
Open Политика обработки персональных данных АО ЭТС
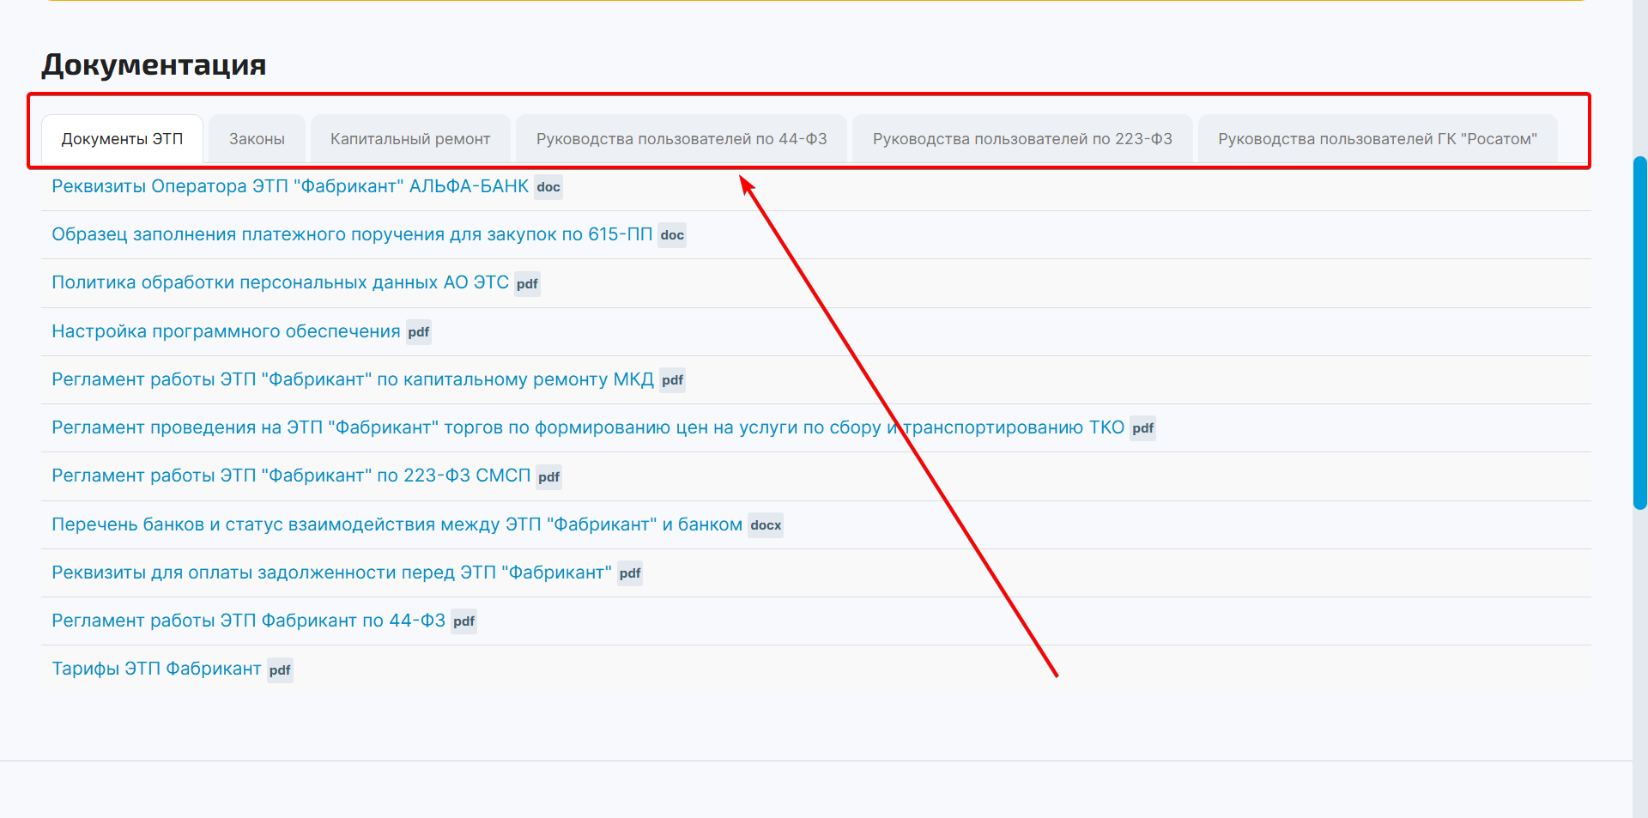click(280, 282)
